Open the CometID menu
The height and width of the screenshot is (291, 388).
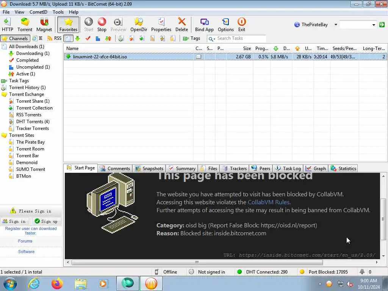[x=38, y=12]
